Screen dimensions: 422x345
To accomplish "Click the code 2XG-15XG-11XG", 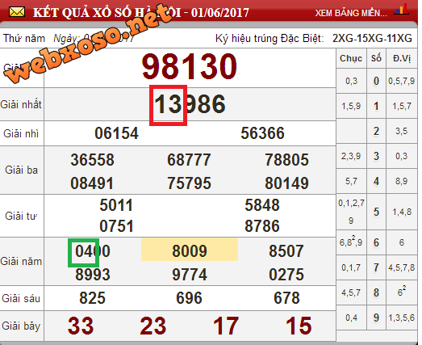I will coord(372,39).
